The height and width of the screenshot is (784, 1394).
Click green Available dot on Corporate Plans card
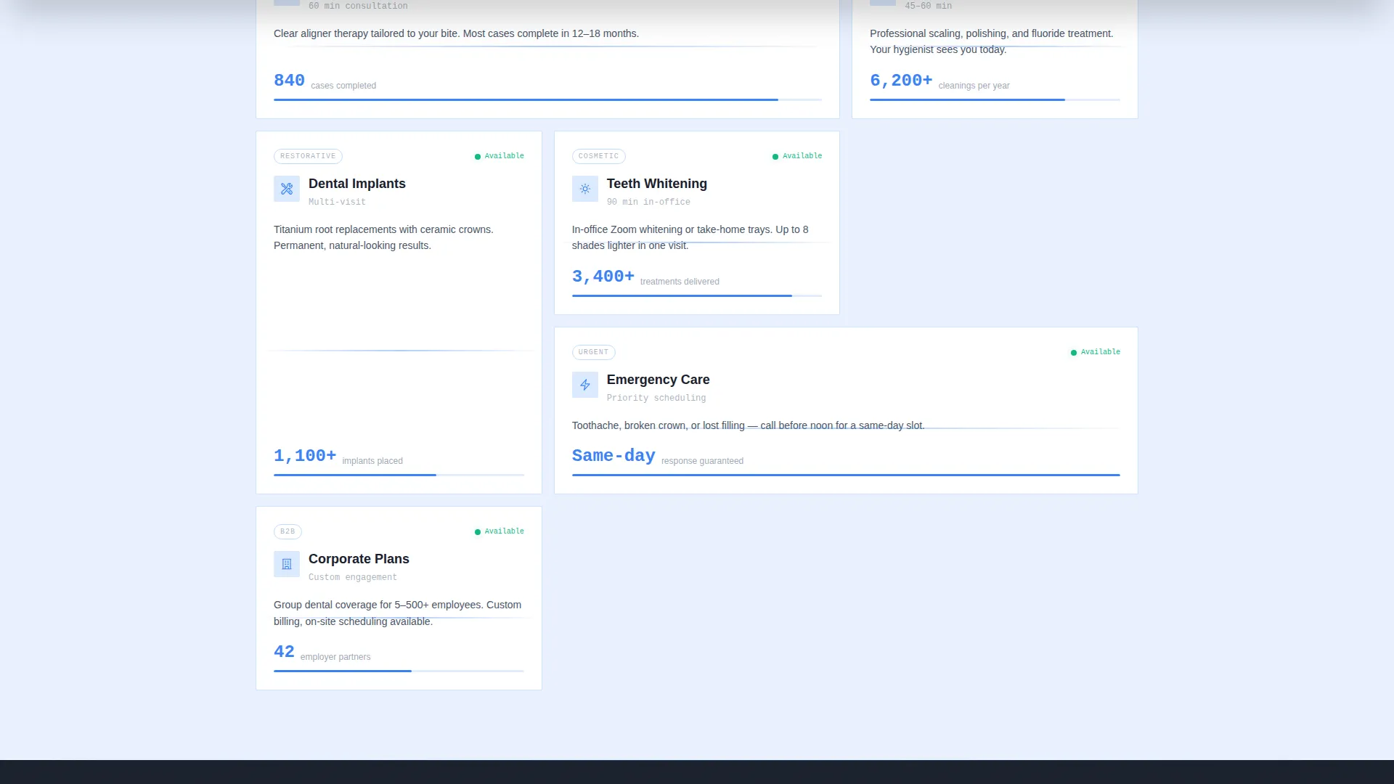point(478,532)
